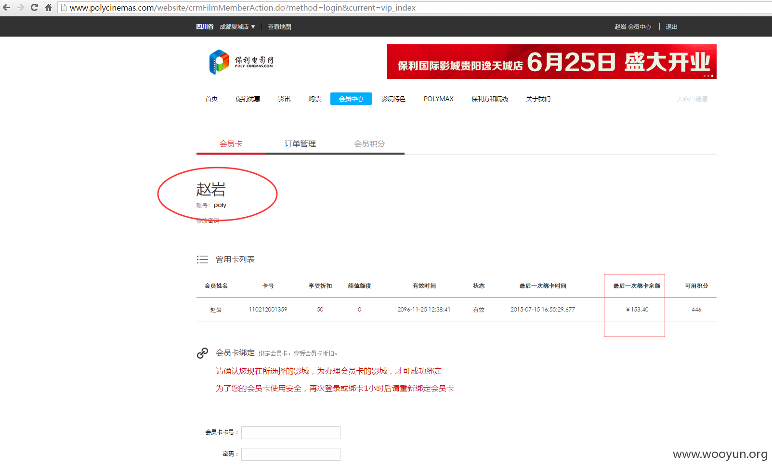The height and width of the screenshot is (468, 772).
Task: Click the 有效 status cell
Action: pos(479,310)
